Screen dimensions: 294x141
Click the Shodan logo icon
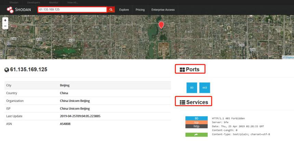click(x=10, y=10)
